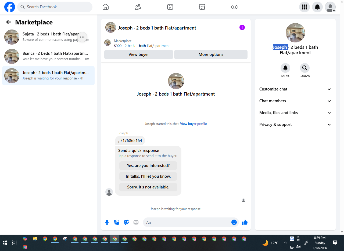Image resolution: width=344 pixels, height=251 pixels.
Task: Expand the Customize chat section
Action: point(295,89)
